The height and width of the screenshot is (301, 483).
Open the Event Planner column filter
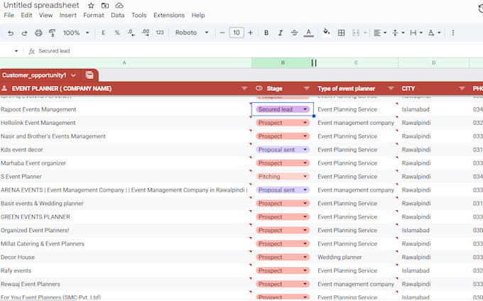244,89
